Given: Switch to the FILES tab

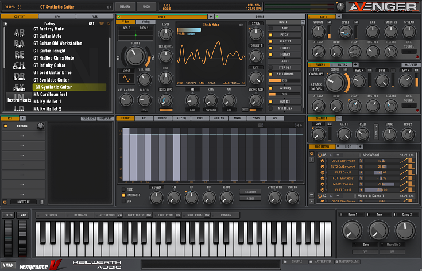Looking at the screenshot, I should tap(95, 17).
